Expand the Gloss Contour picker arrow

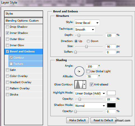pyautogui.click(x=84, y=85)
